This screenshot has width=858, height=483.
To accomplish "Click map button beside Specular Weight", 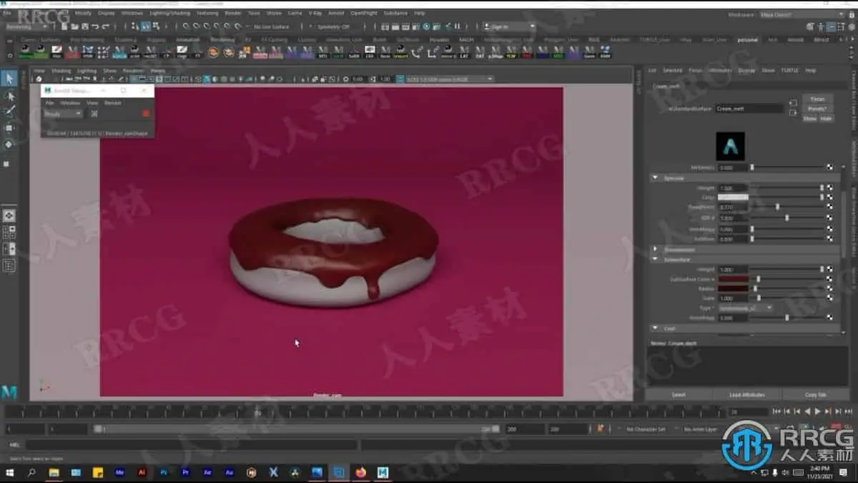I will (829, 187).
